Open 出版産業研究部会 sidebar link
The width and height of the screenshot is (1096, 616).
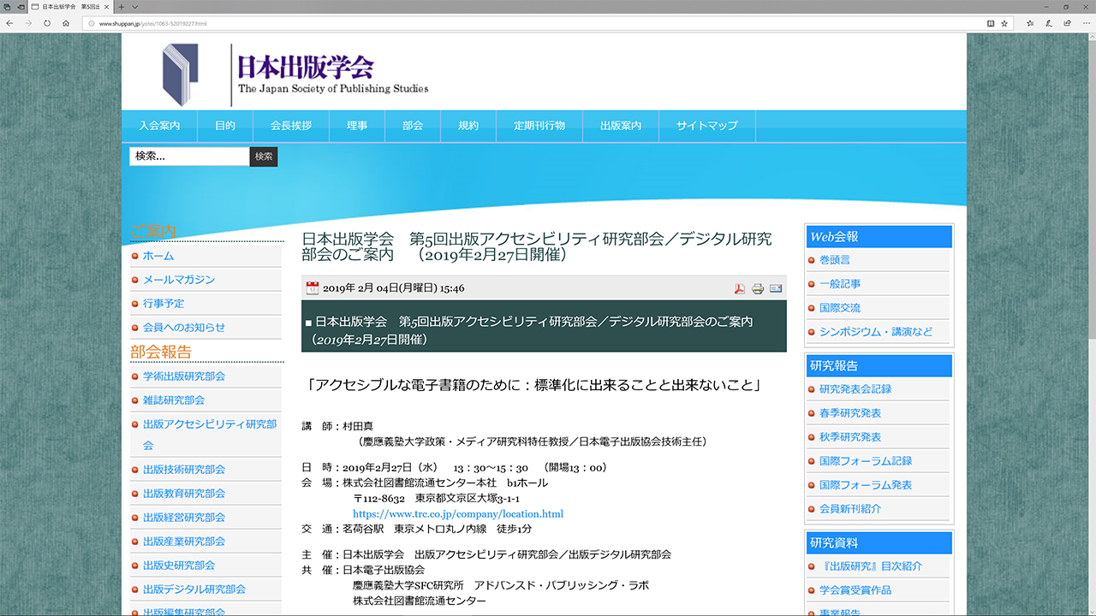[184, 542]
